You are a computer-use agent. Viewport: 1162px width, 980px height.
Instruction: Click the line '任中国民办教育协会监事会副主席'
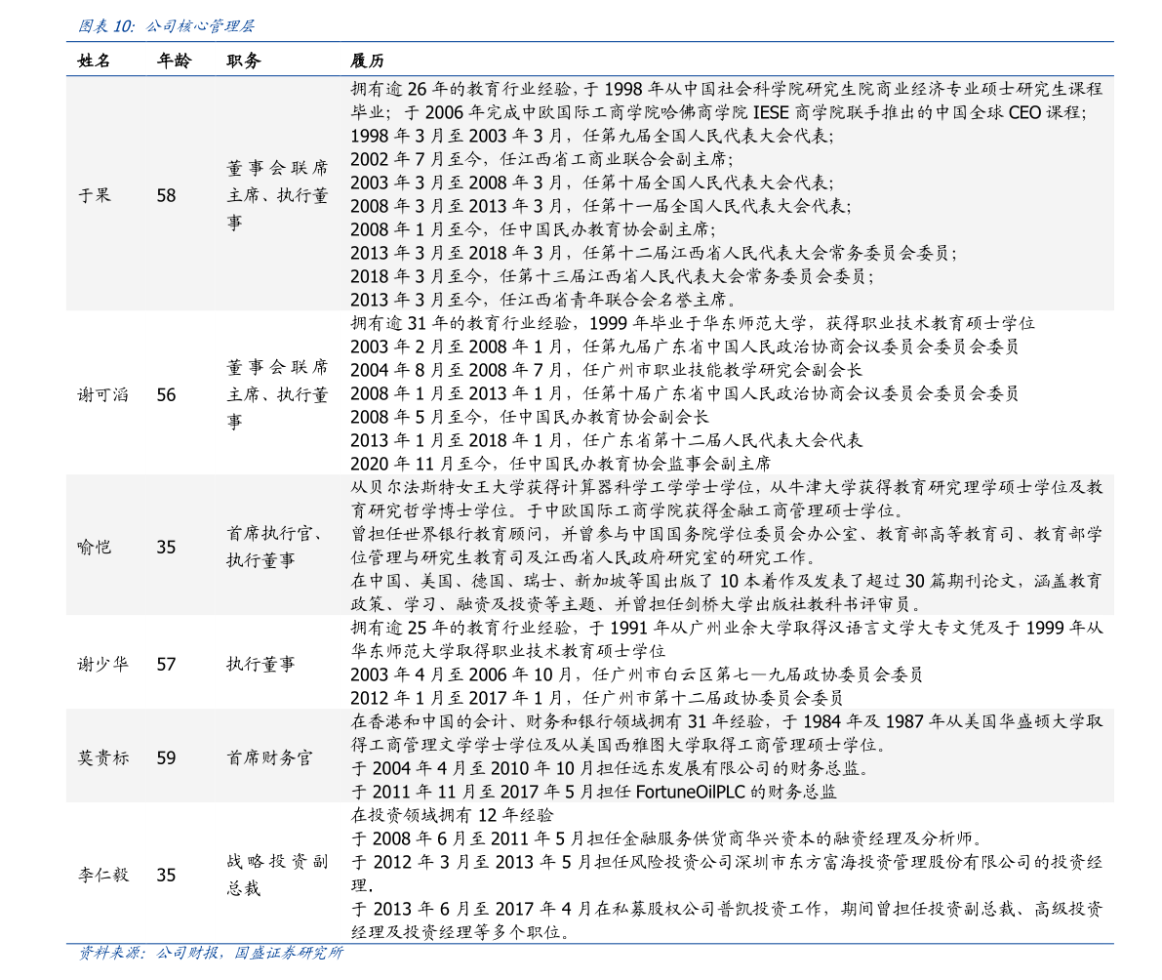click(x=561, y=464)
